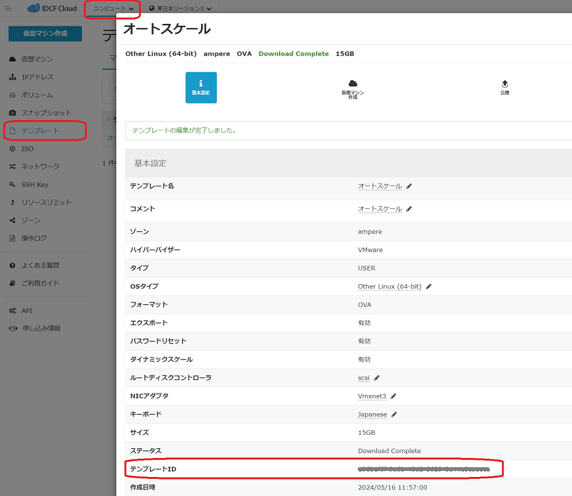Go to スナップショット in the sidebar
This screenshot has width=572, height=496.
[46, 113]
